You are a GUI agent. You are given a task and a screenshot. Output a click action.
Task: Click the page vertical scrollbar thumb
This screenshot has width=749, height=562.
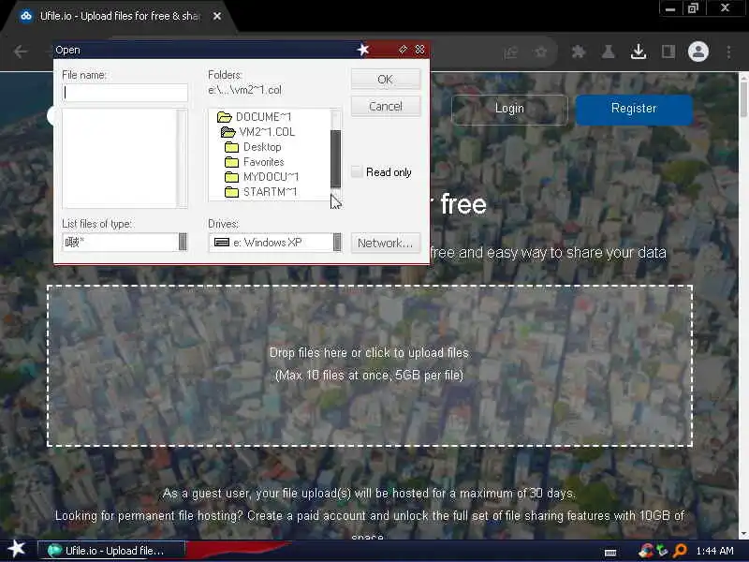click(743, 99)
